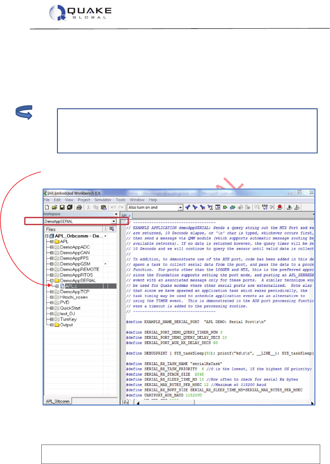This screenshot has width=330, height=464.
Task: Select test_OJ in the workspace tree
Action: [67, 314]
